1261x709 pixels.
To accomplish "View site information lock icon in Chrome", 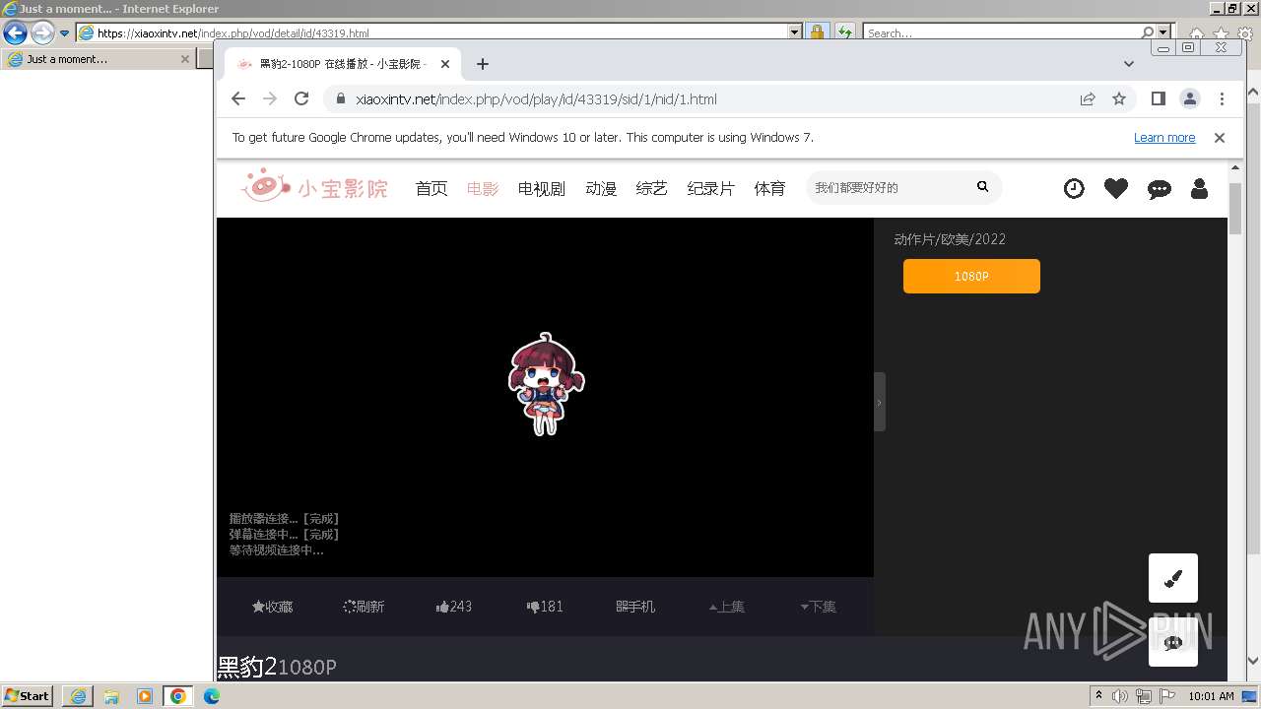I will coord(341,98).
